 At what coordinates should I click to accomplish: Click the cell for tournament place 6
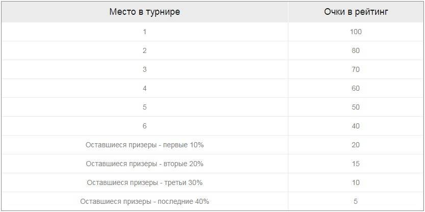pyautogui.click(x=145, y=126)
